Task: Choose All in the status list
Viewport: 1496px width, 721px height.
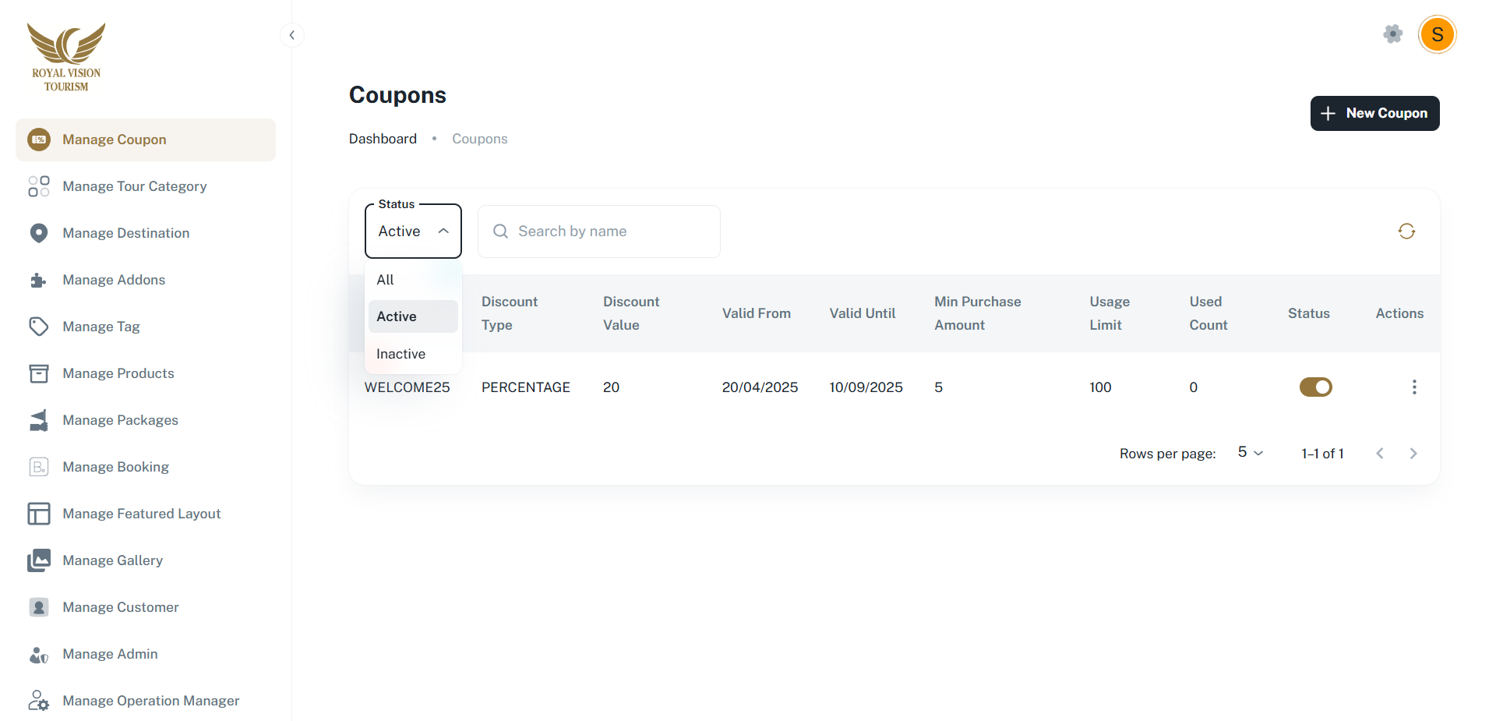Action: [x=386, y=280]
